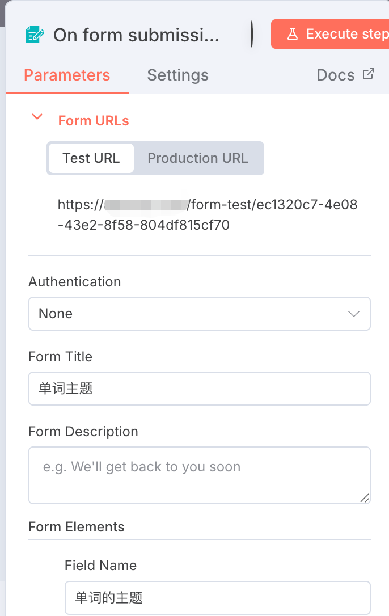Collapse the Form URLs section chevron
The height and width of the screenshot is (616, 389).
point(37,117)
